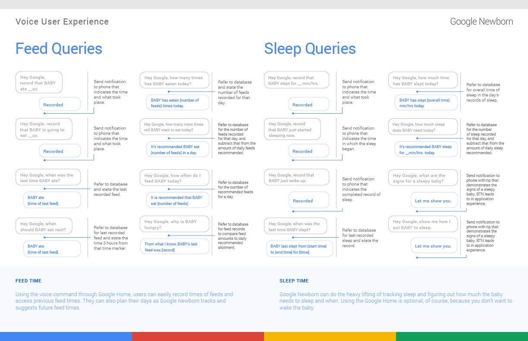Image resolution: width=528 pixels, height=341 pixels.
Task: Click "BABY ate [time of last feed]" under "last time BABY ate?"
Action: tap(52, 200)
